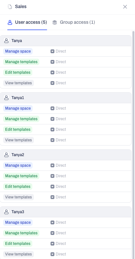The image size is (135, 259).
Task: Click Direct icon next to Tanya1's Edit templates
Action: [52, 129]
